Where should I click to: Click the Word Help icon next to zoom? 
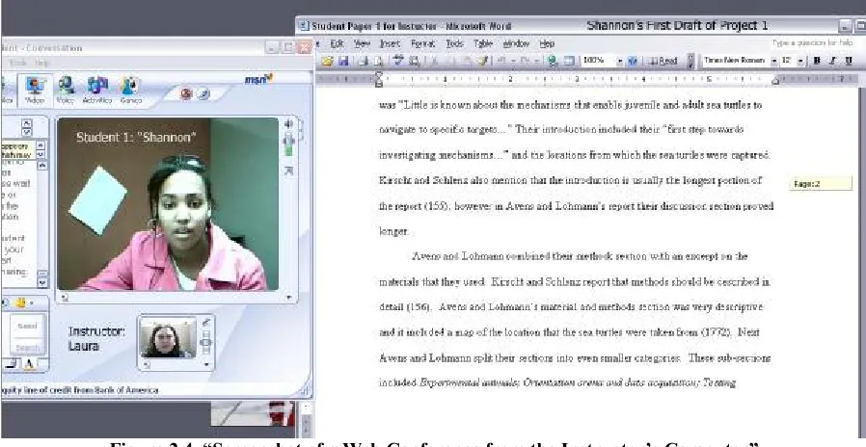point(633,62)
